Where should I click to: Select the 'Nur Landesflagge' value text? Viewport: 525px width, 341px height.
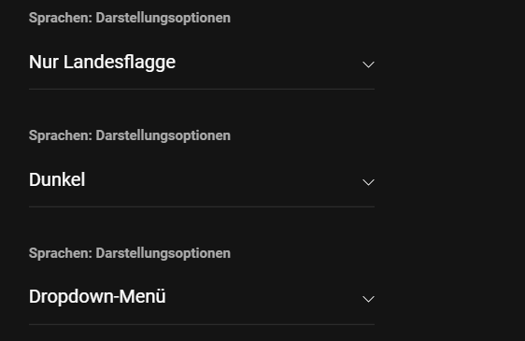[102, 63]
